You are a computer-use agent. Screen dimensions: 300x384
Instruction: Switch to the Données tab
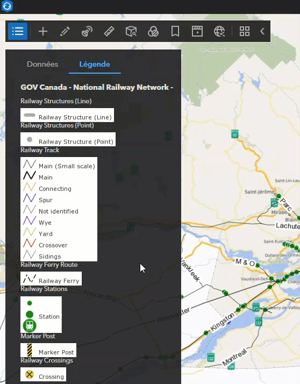[x=42, y=64]
